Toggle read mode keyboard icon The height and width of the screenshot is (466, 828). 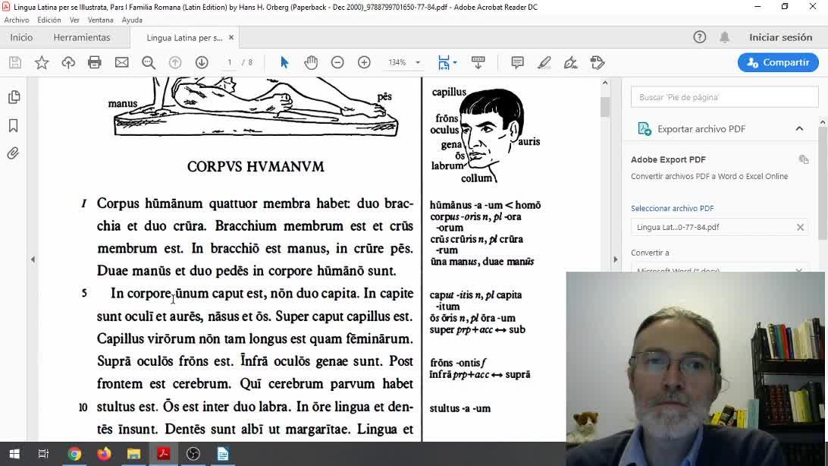(478, 62)
